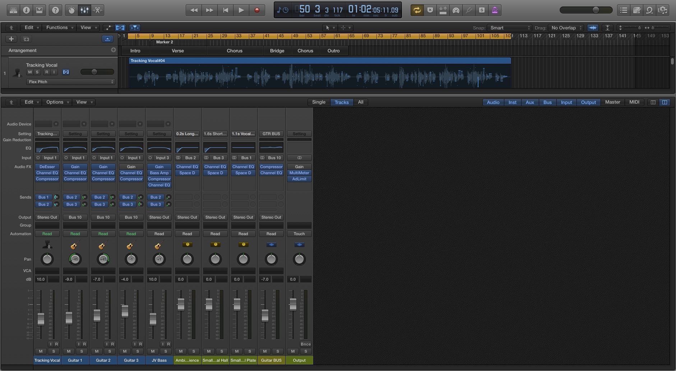Click the Record button

pos(257,10)
